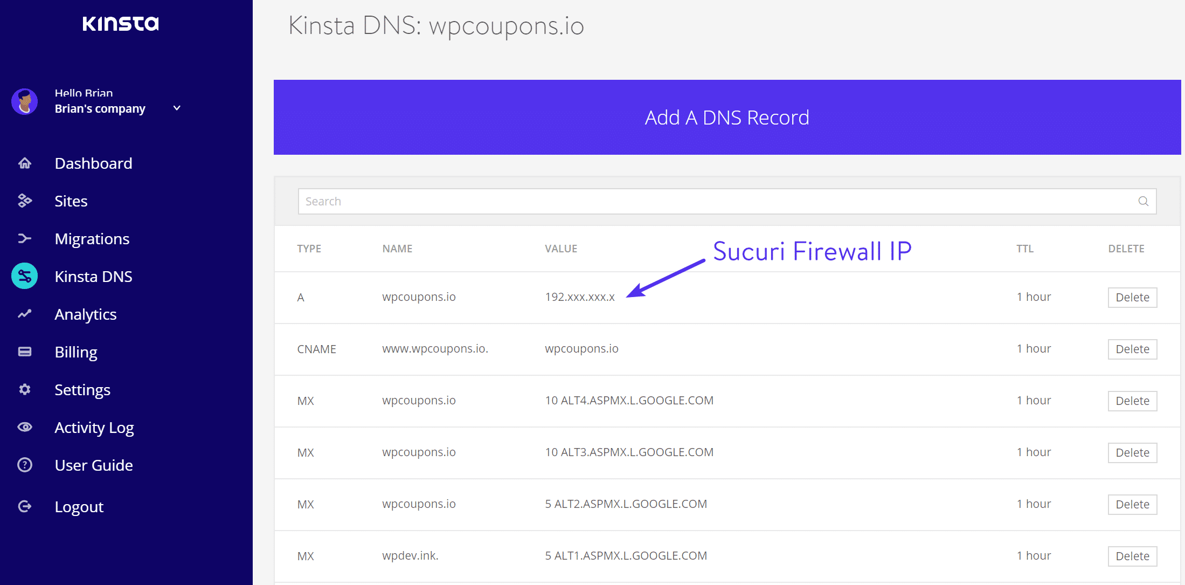The width and height of the screenshot is (1185, 585).
Task: Click the Sites icon in sidebar
Action: point(26,200)
